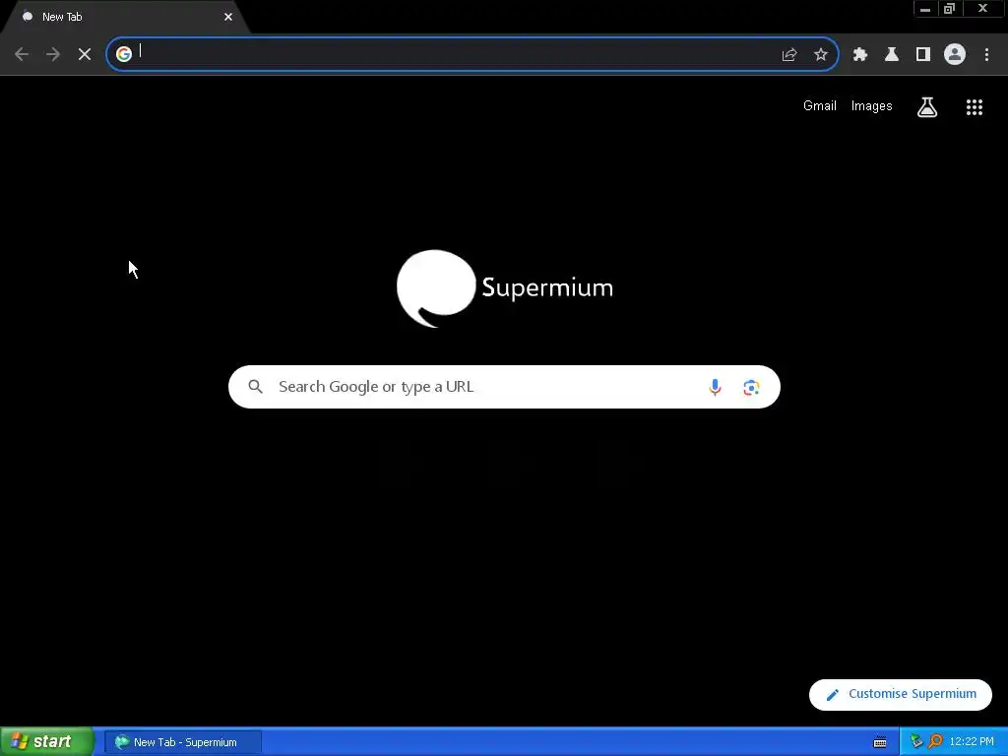The image size is (1008, 756).
Task: Click the Google icon in the address bar
Action: pyautogui.click(x=124, y=54)
